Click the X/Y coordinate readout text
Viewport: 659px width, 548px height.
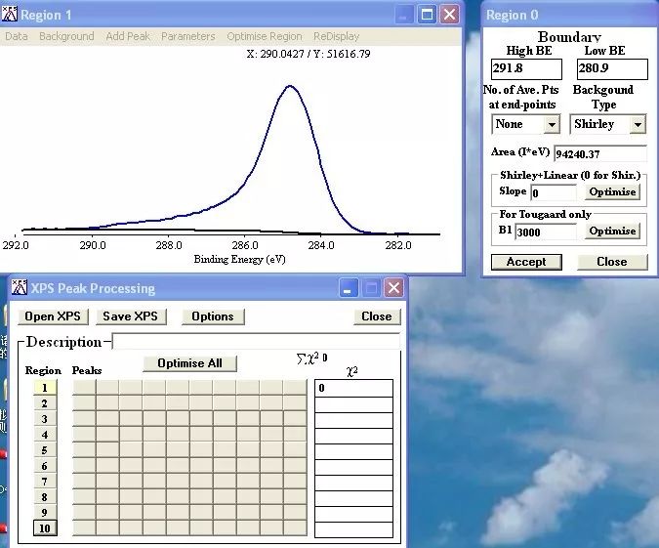(x=309, y=54)
